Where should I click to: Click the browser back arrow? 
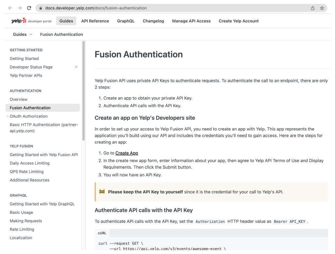click(x=10, y=8)
